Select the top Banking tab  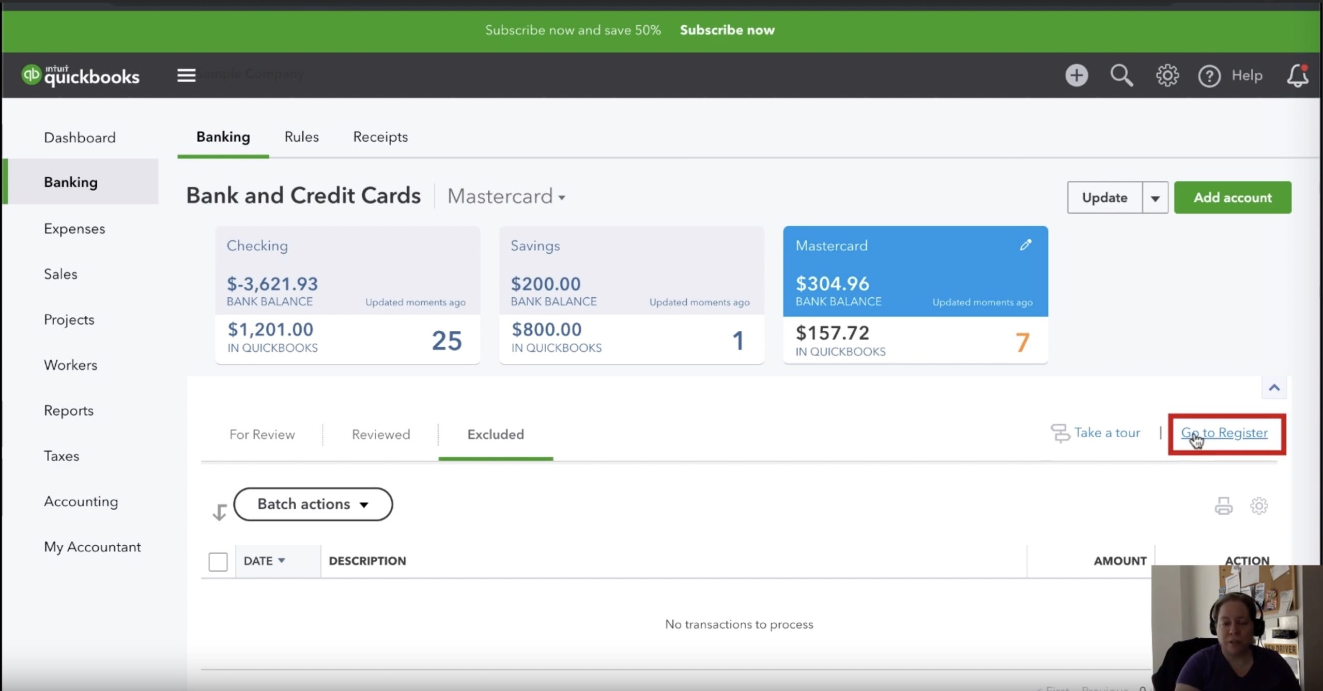(x=223, y=137)
